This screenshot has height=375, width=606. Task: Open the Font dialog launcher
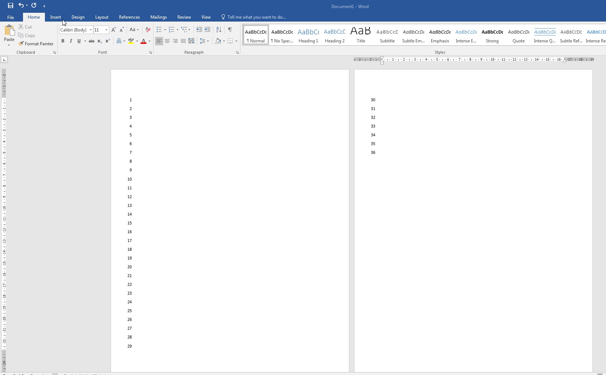[x=150, y=53]
